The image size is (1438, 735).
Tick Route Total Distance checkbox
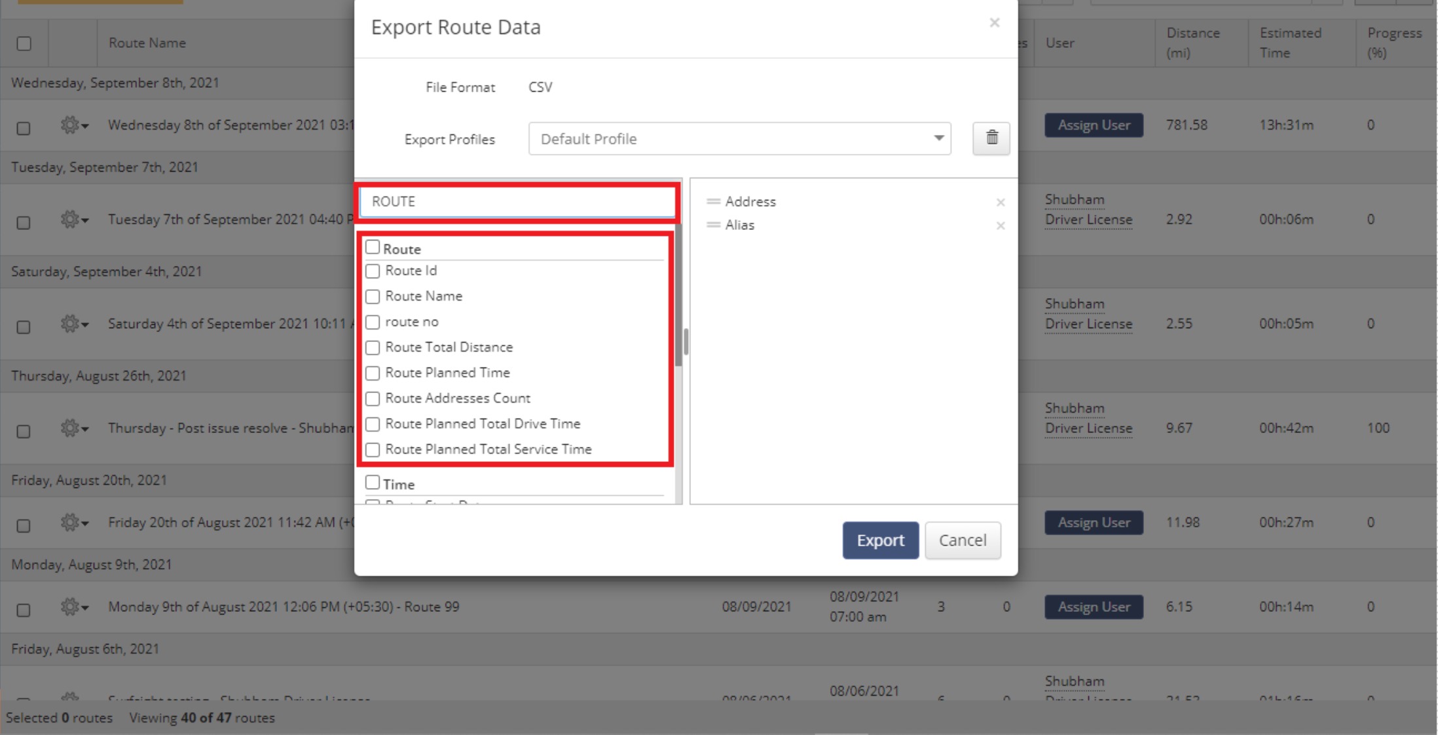373,348
